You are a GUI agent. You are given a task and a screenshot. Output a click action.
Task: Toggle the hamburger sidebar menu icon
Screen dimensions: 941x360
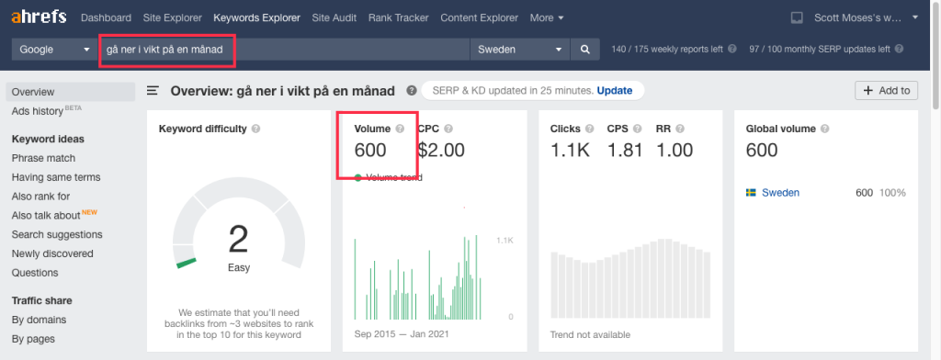[153, 91]
